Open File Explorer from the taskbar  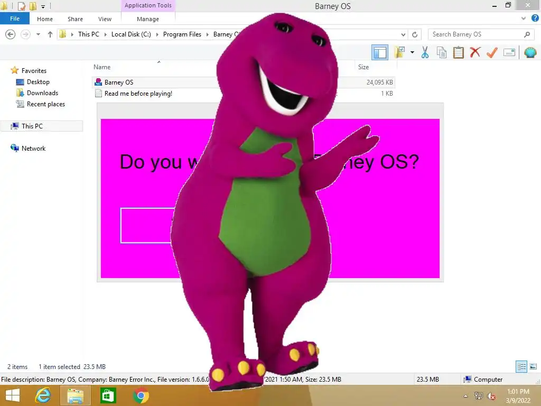coord(75,395)
